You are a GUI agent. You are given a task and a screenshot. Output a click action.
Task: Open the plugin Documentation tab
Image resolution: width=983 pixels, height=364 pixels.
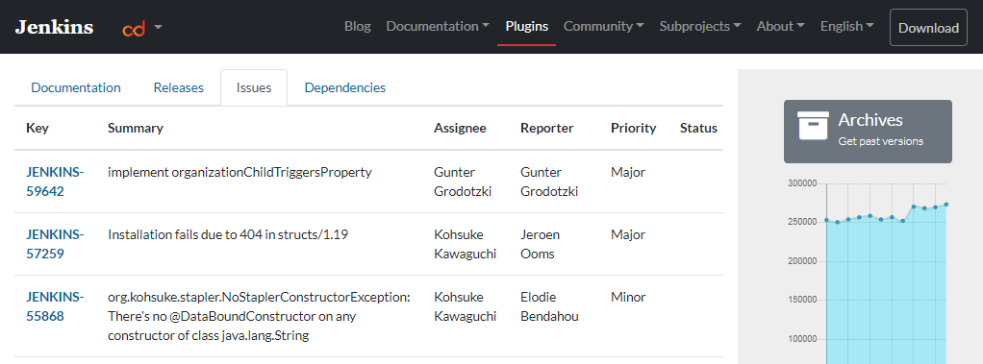(x=76, y=87)
